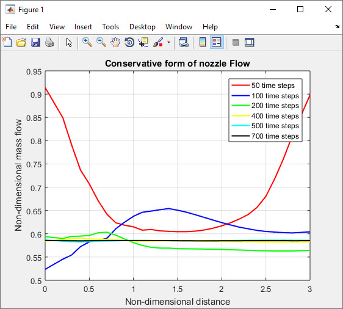Image resolution: width=343 pixels, height=309 pixels.
Task: Click the Link Plot toolbar button
Action: tap(184, 42)
